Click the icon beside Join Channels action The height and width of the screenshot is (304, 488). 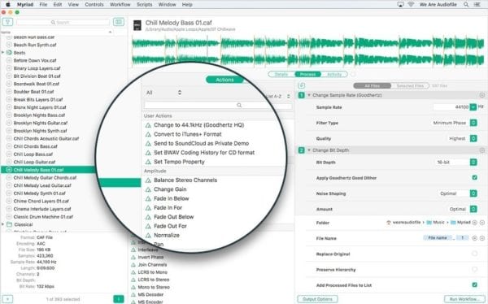[133, 265]
